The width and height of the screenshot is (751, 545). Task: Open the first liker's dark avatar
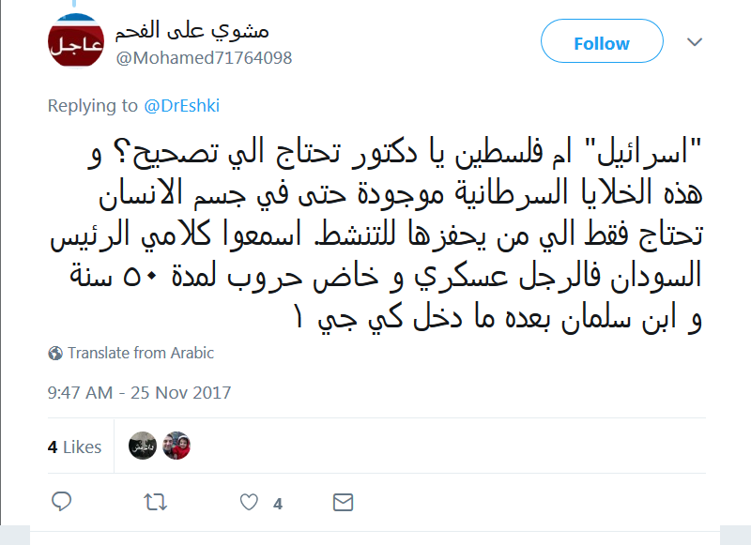[x=143, y=447]
